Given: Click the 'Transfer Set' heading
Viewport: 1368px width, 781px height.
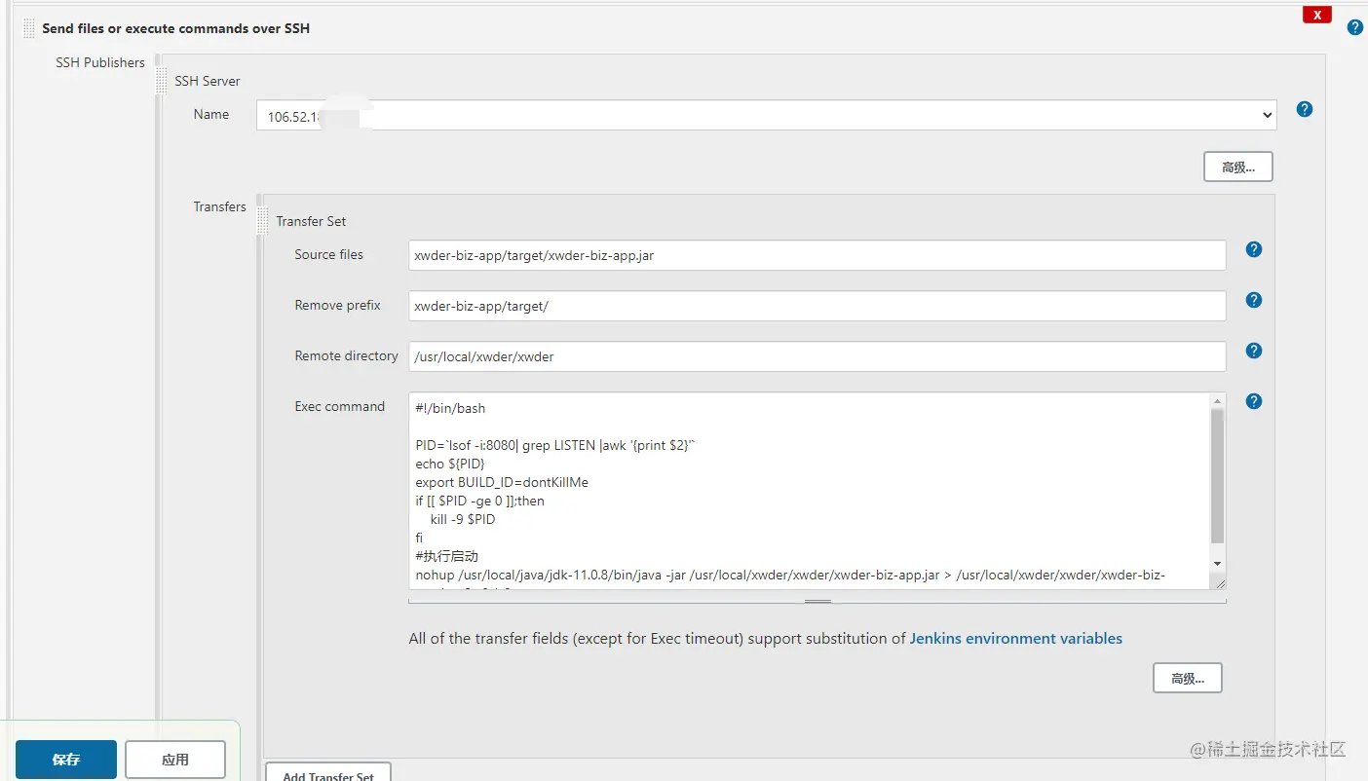Looking at the screenshot, I should [x=311, y=221].
